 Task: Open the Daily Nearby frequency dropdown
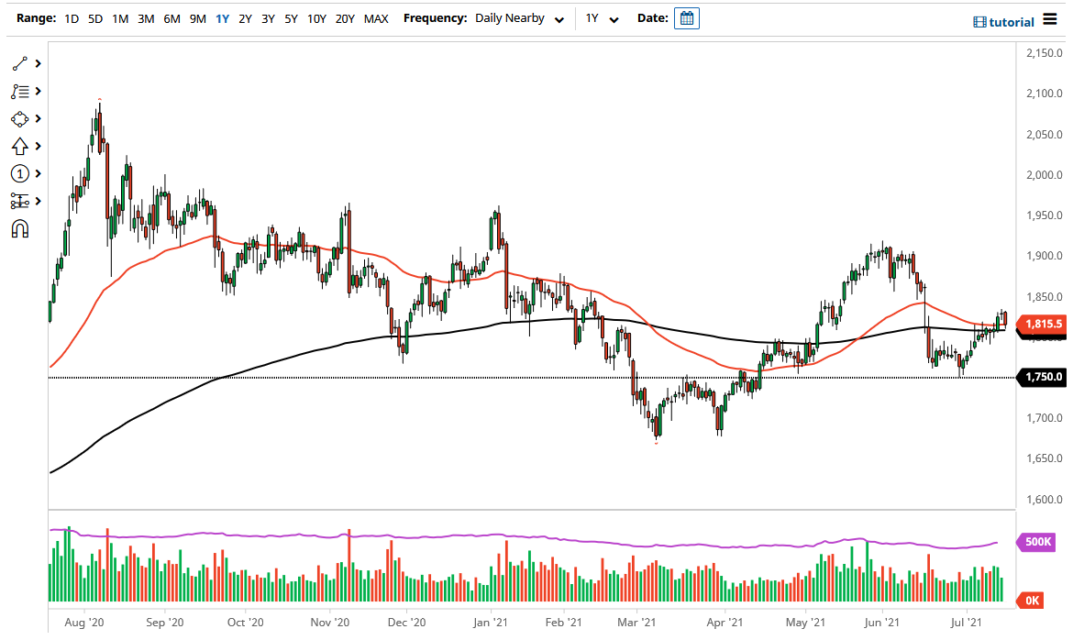pyautogui.click(x=520, y=18)
